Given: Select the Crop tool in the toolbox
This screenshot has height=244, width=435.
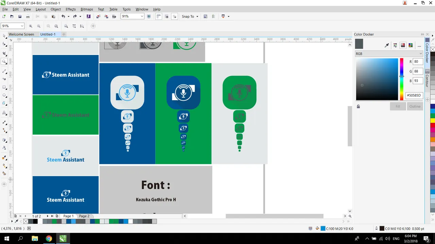Looking at the screenshot, I should [4, 54].
